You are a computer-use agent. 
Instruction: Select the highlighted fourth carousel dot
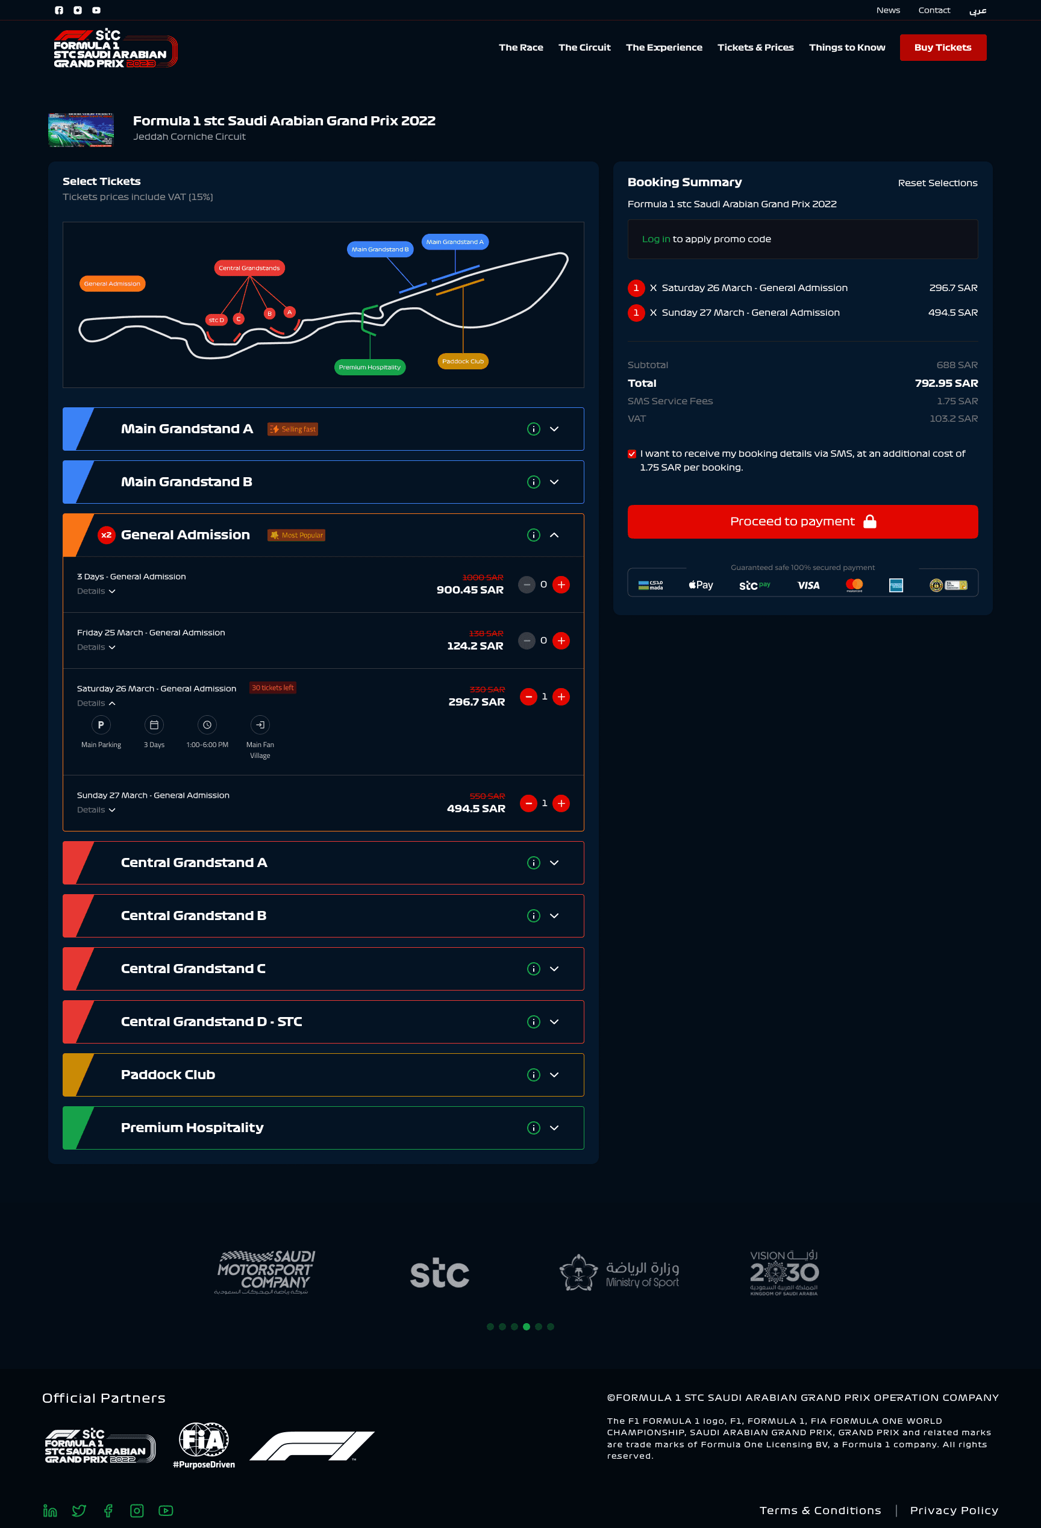pyautogui.click(x=527, y=1326)
